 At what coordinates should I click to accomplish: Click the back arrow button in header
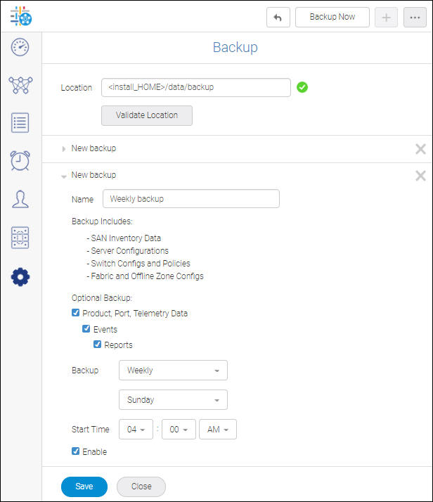coord(278,18)
